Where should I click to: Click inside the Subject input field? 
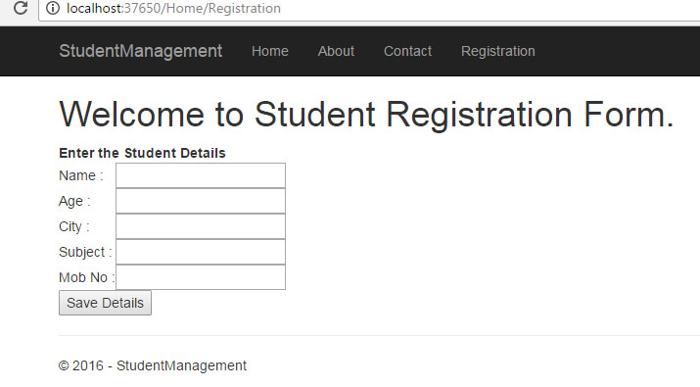(x=201, y=252)
